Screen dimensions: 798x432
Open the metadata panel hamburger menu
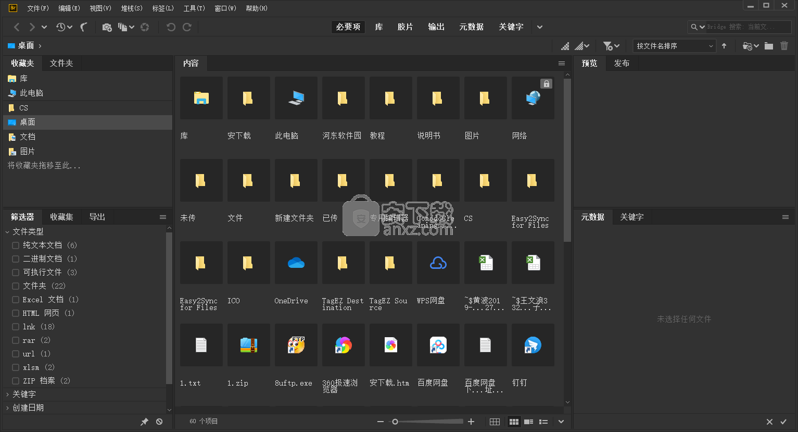point(786,217)
